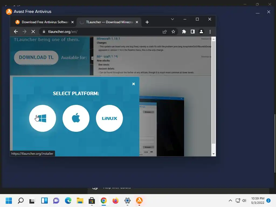
Task: View site security padlock info
Action: [x=44, y=32]
